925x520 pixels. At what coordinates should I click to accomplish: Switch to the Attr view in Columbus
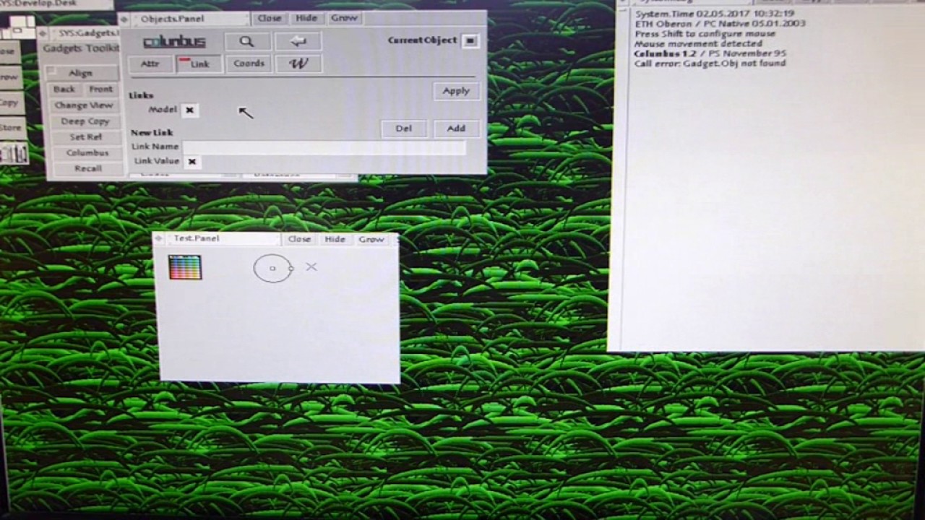coord(150,64)
